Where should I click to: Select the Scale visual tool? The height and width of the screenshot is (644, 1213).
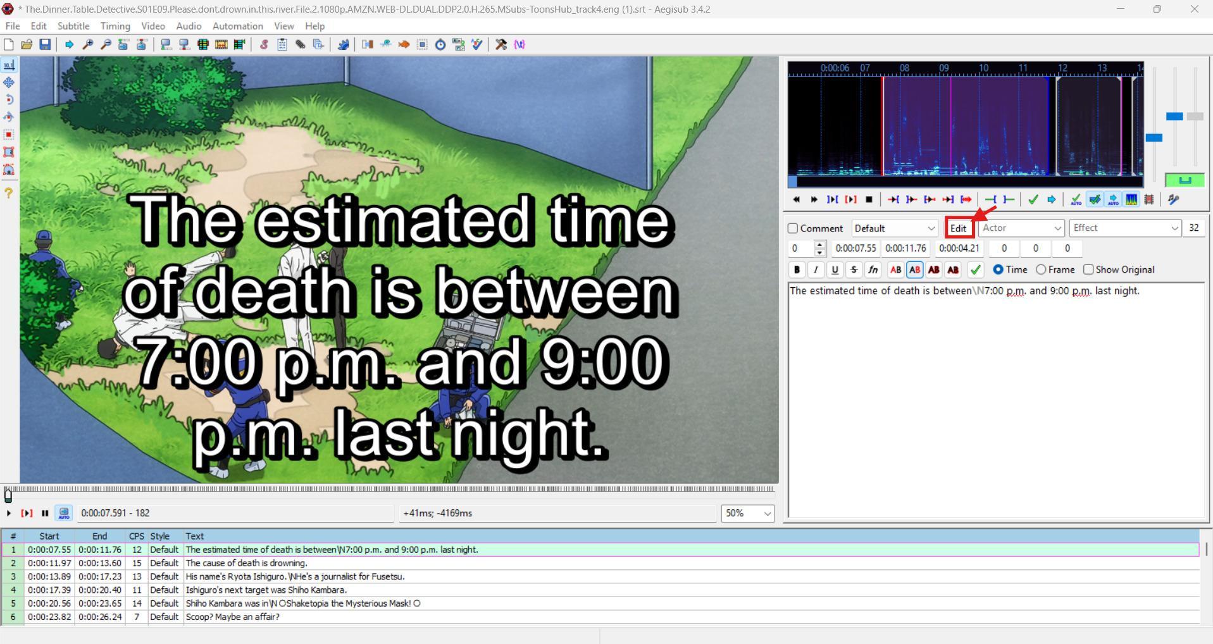pos(9,135)
